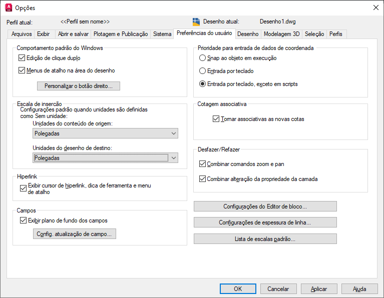
Task: Click the Aplicar button
Action: (x=319, y=289)
